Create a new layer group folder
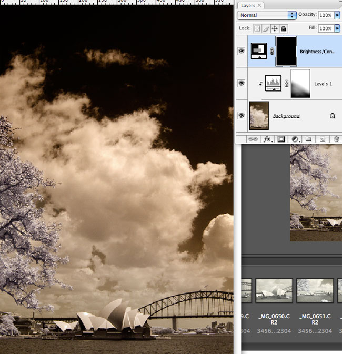This screenshot has width=342, height=354. (x=309, y=139)
